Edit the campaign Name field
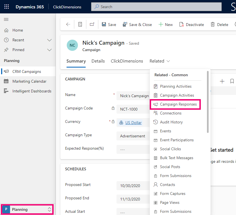This screenshot has width=236, height=215. [133, 96]
